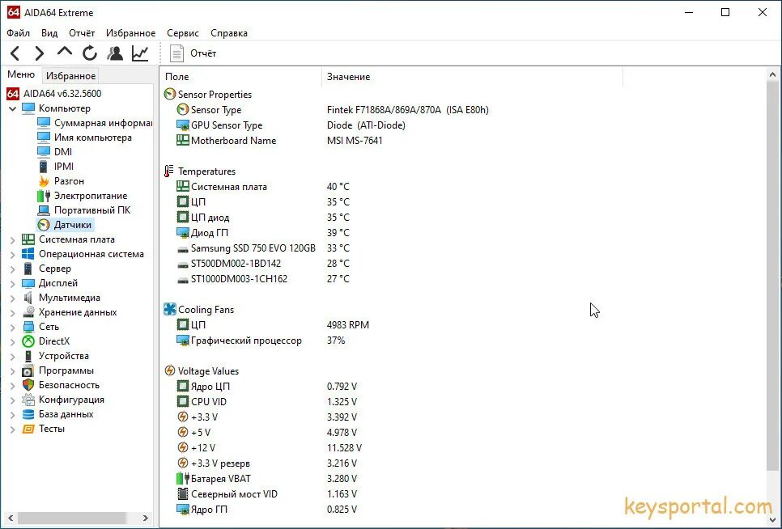
Task: Click the Sensor Properties group icon
Action: tap(170, 94)
